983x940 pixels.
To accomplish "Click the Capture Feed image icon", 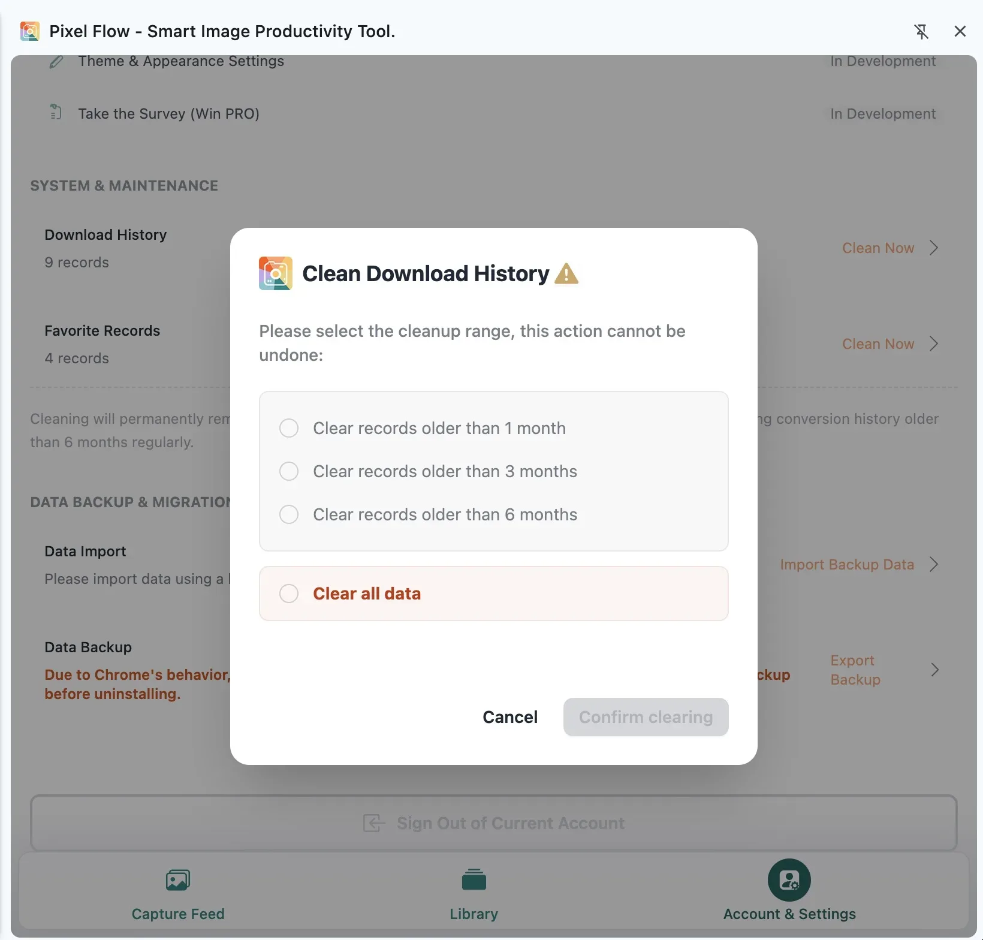I will [178, 880].
